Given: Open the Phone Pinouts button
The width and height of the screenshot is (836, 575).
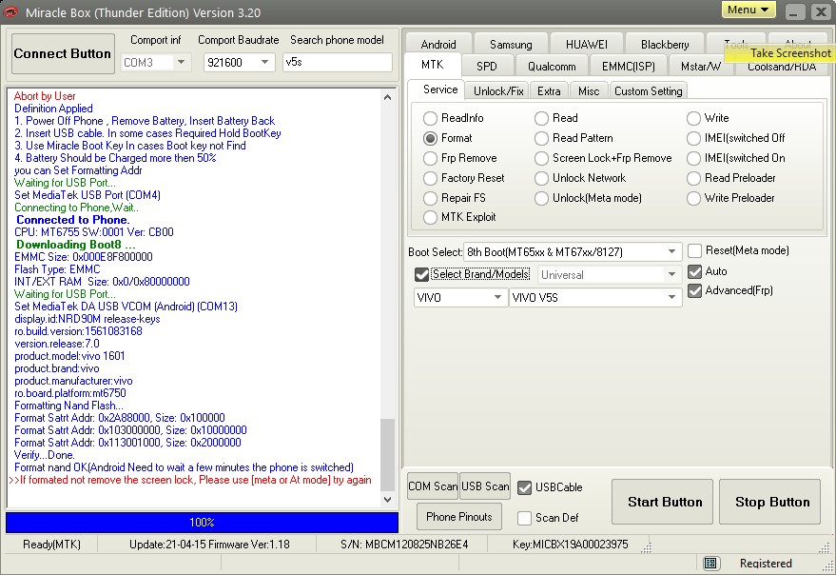Looking at the screenshot, I should click(x=459, y=516).
